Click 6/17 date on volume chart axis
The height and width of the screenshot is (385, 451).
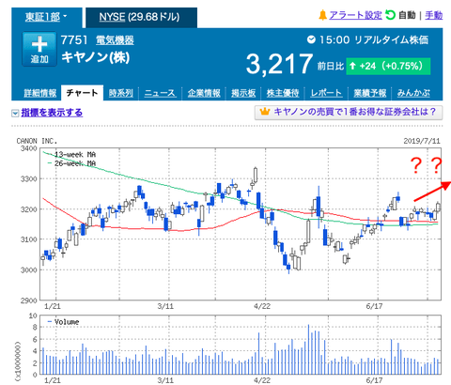(x=374, y=380)
